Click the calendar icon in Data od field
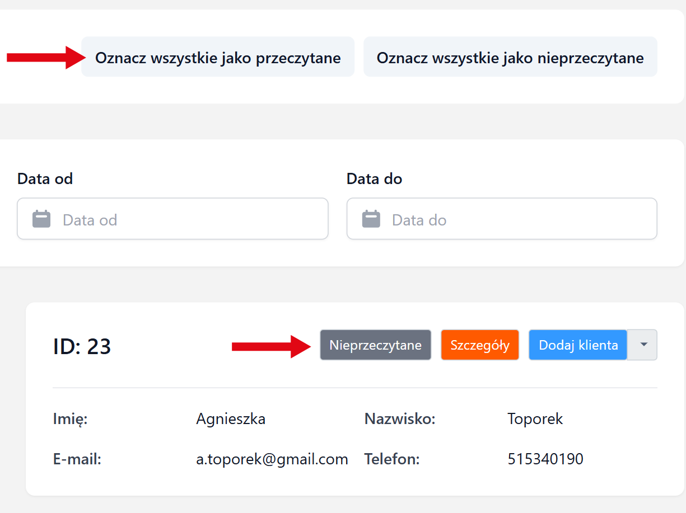 41,219
